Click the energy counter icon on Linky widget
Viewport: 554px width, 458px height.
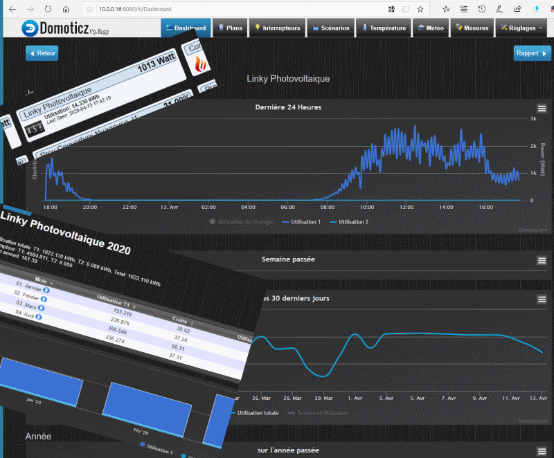(x=35, y=129)
